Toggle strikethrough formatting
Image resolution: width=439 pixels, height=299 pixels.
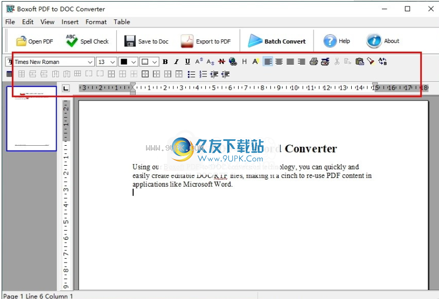(221, 61)
